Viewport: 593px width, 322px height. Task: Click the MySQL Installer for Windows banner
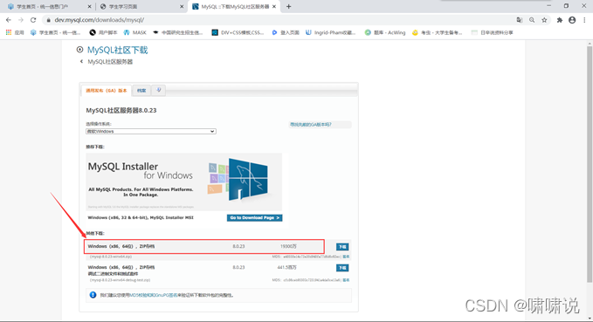pyautogui.click(x=183, y=182)
